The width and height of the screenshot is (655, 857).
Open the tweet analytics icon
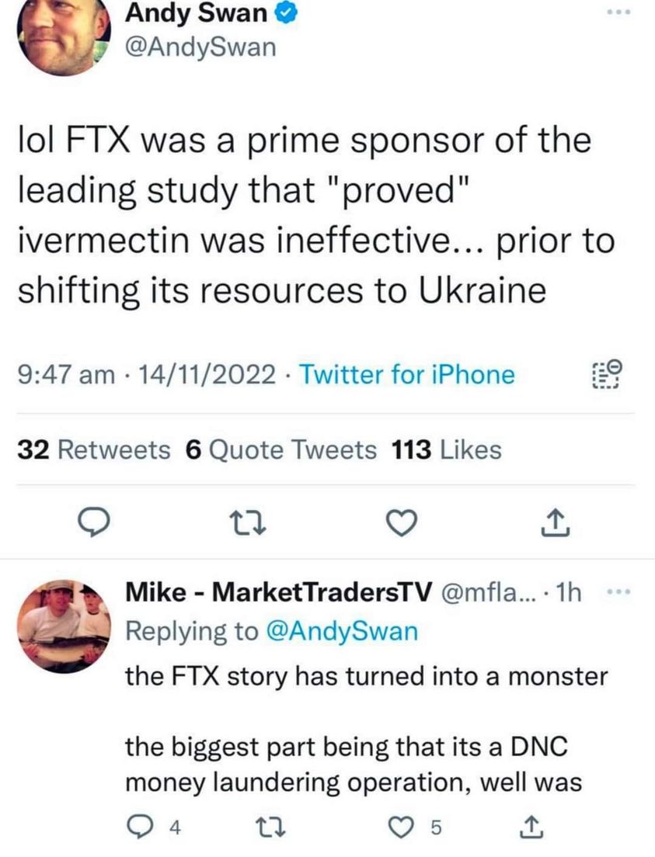[x=605, y=375]
